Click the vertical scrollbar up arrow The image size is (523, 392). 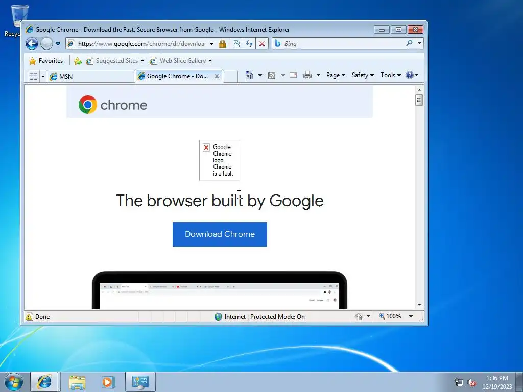click(419, 90)
